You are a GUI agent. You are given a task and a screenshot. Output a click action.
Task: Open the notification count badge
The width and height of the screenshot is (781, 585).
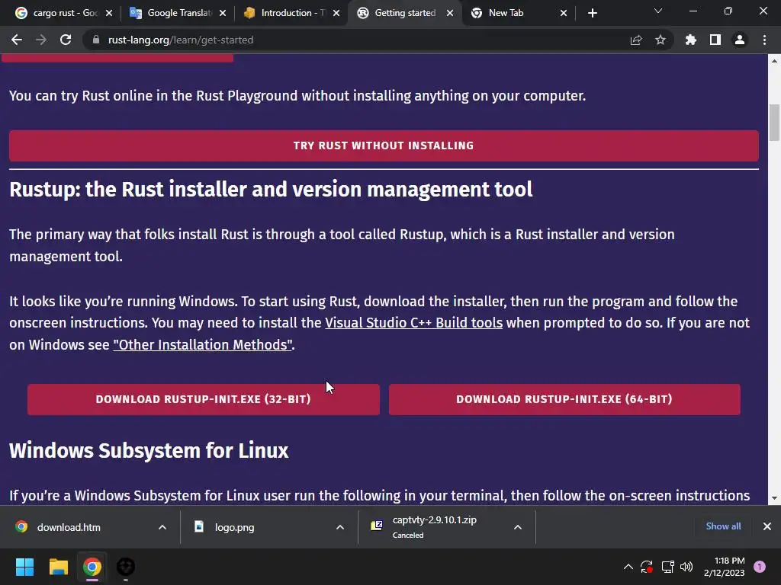click(x=760, y=567)
